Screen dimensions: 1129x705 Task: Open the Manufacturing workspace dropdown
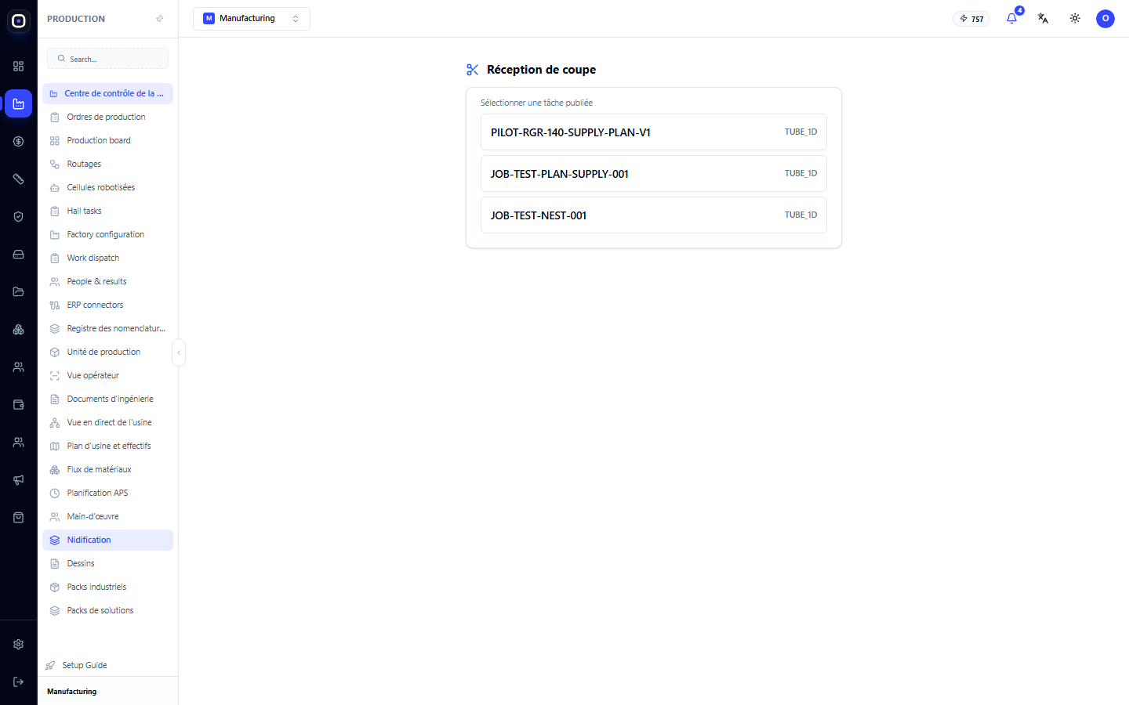252,18
